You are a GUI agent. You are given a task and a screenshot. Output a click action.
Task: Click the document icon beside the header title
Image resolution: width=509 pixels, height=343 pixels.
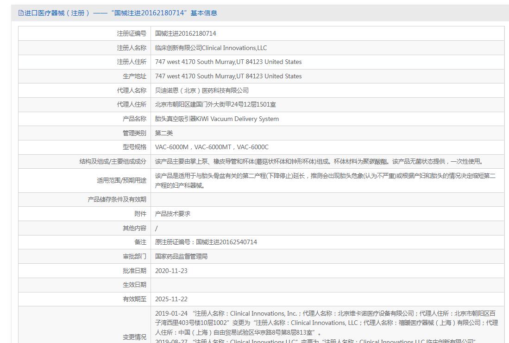pos(21,13)
